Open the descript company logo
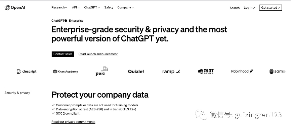291x128 pixels. click(x=27, y=72)
